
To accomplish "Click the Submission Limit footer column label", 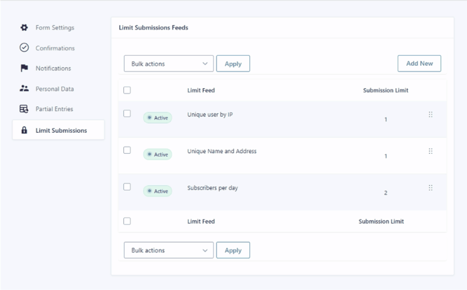I will click(381, 221).
